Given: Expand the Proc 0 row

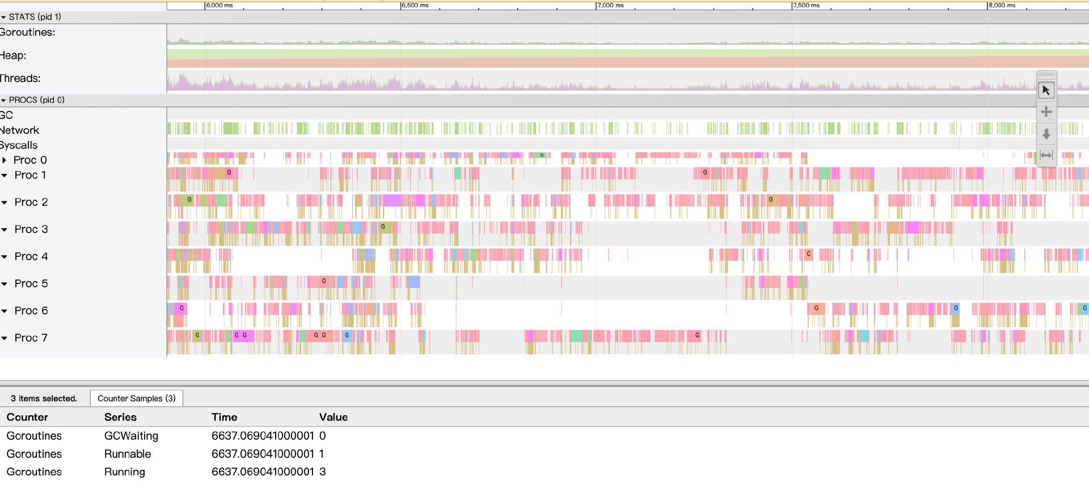Looking at the screenshot, I should click(x=5, y=160).
